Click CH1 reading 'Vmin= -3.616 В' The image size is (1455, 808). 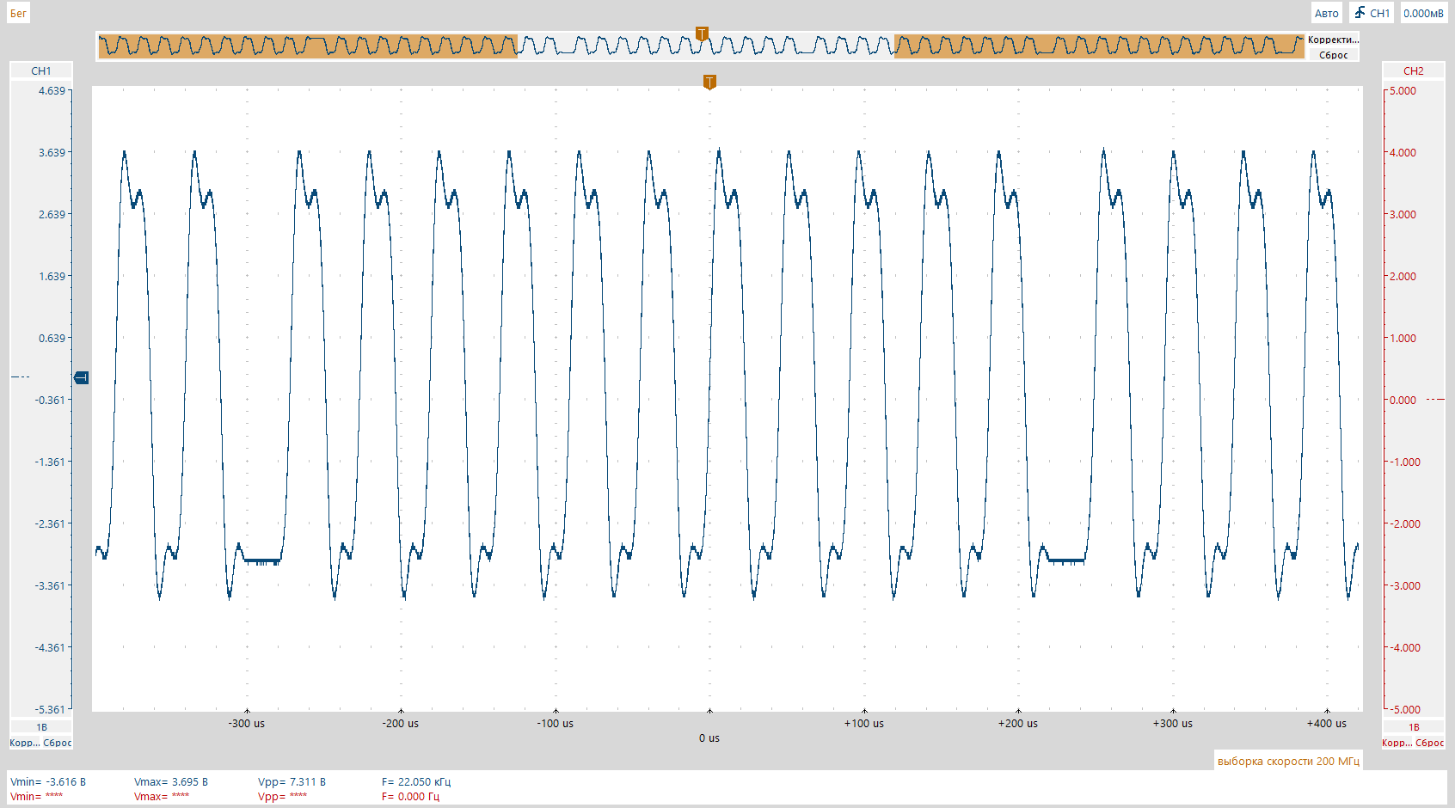click(x=48, y=782)
